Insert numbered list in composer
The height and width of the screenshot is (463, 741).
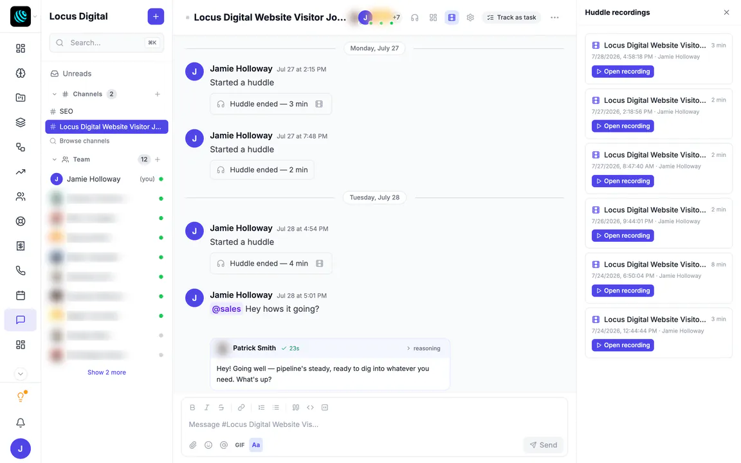[261, 407]
